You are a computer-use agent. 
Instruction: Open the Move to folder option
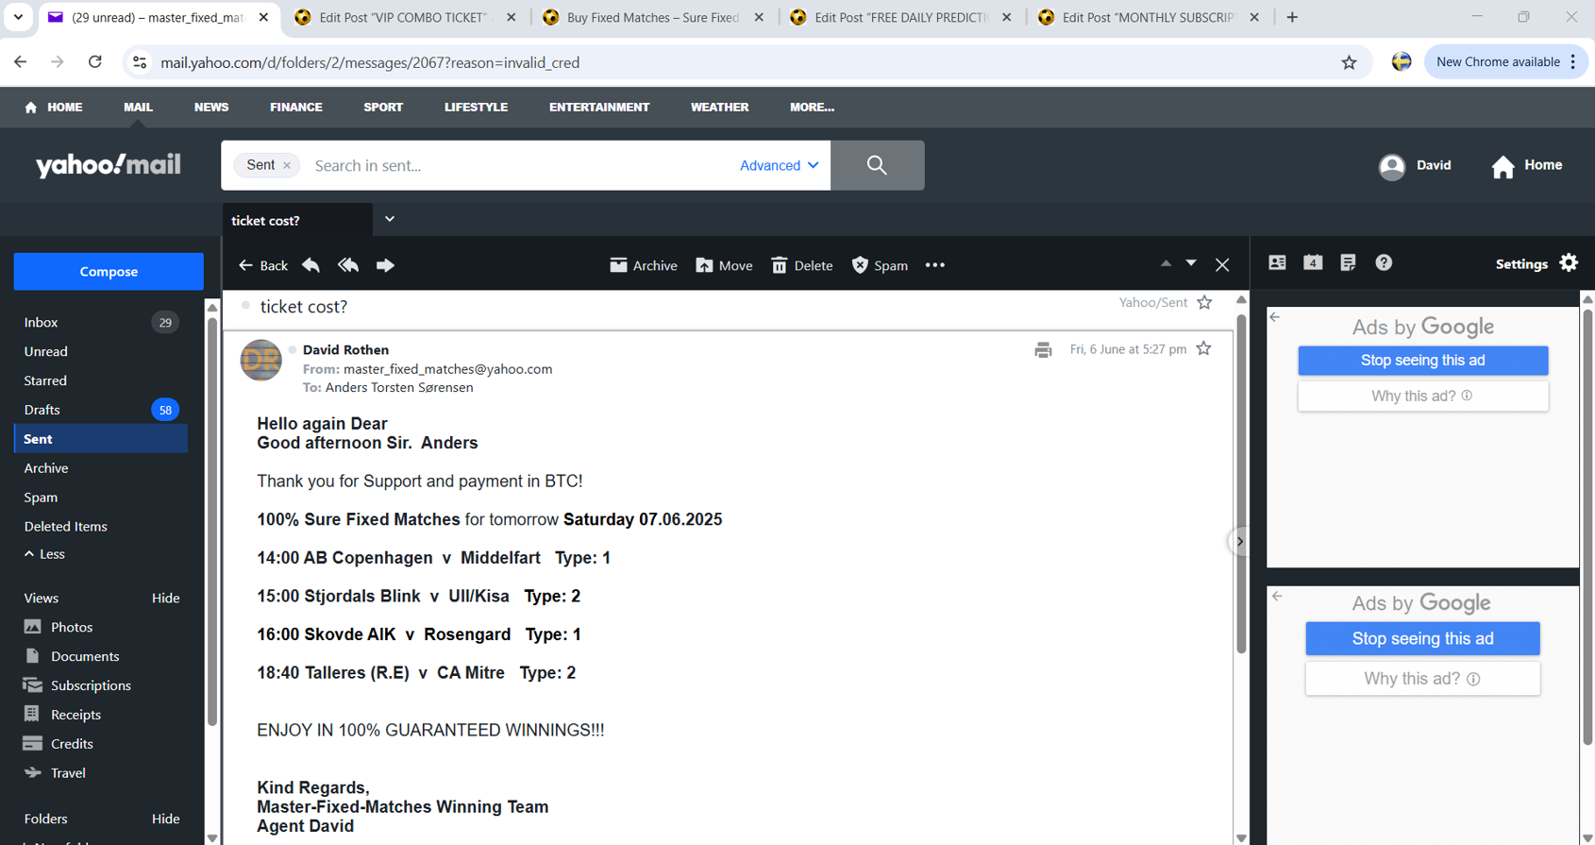[x=724, y=265]
